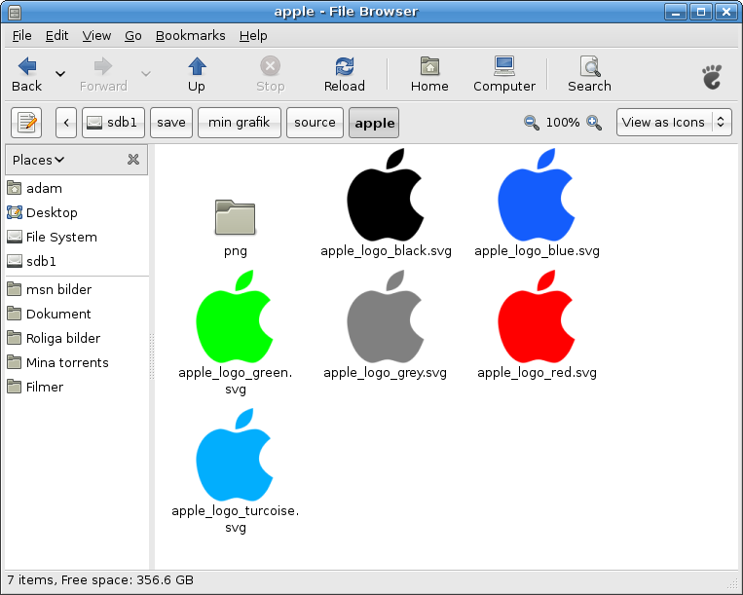Zoom out with the magnifier minus icon
Image resolution: width=743 pixels, height=595 pixels.
click(531, 123)
